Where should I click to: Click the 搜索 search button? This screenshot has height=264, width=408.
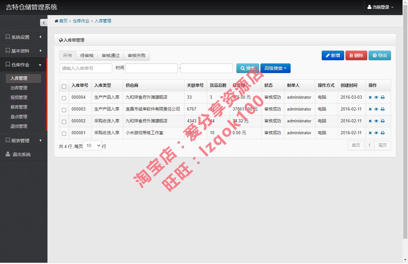point(248,68)
